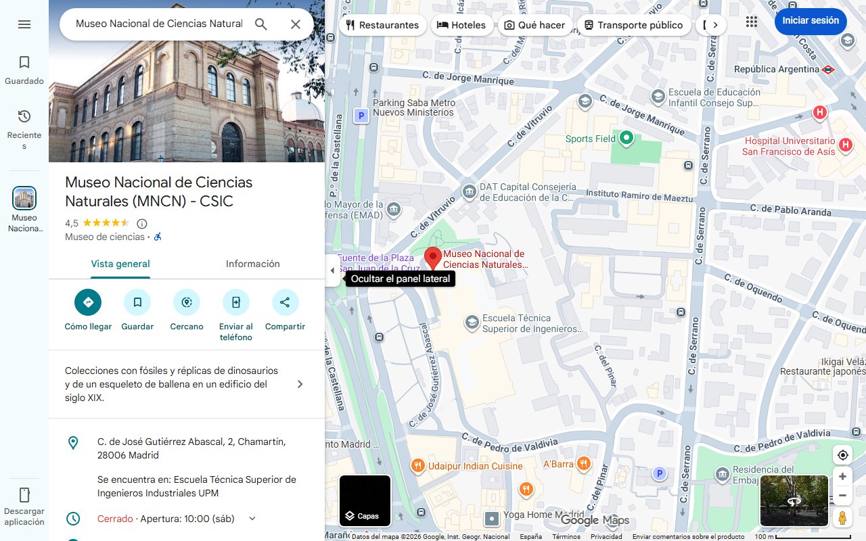Open the Cercano nearby search icon
866x541 pixels.
tap(187, 302)
